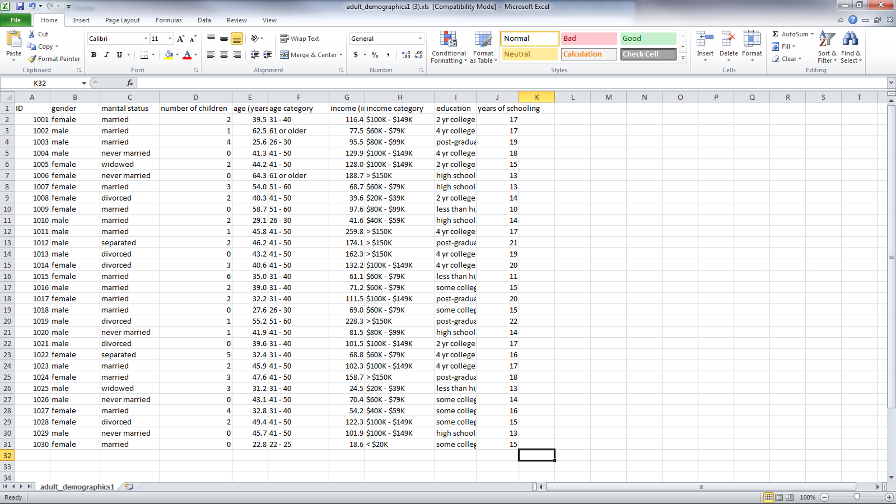Click the Conditional Formatting icon
Image resolution: width=896 pixels, height=504 pixels.
448,39
